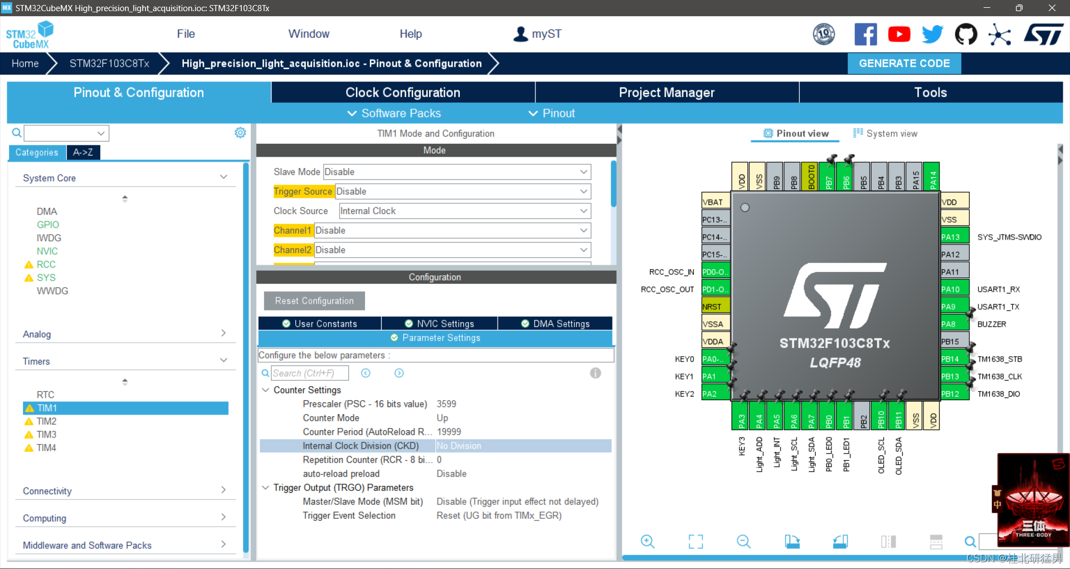Open the Window menu

click(x=309, y=34)
